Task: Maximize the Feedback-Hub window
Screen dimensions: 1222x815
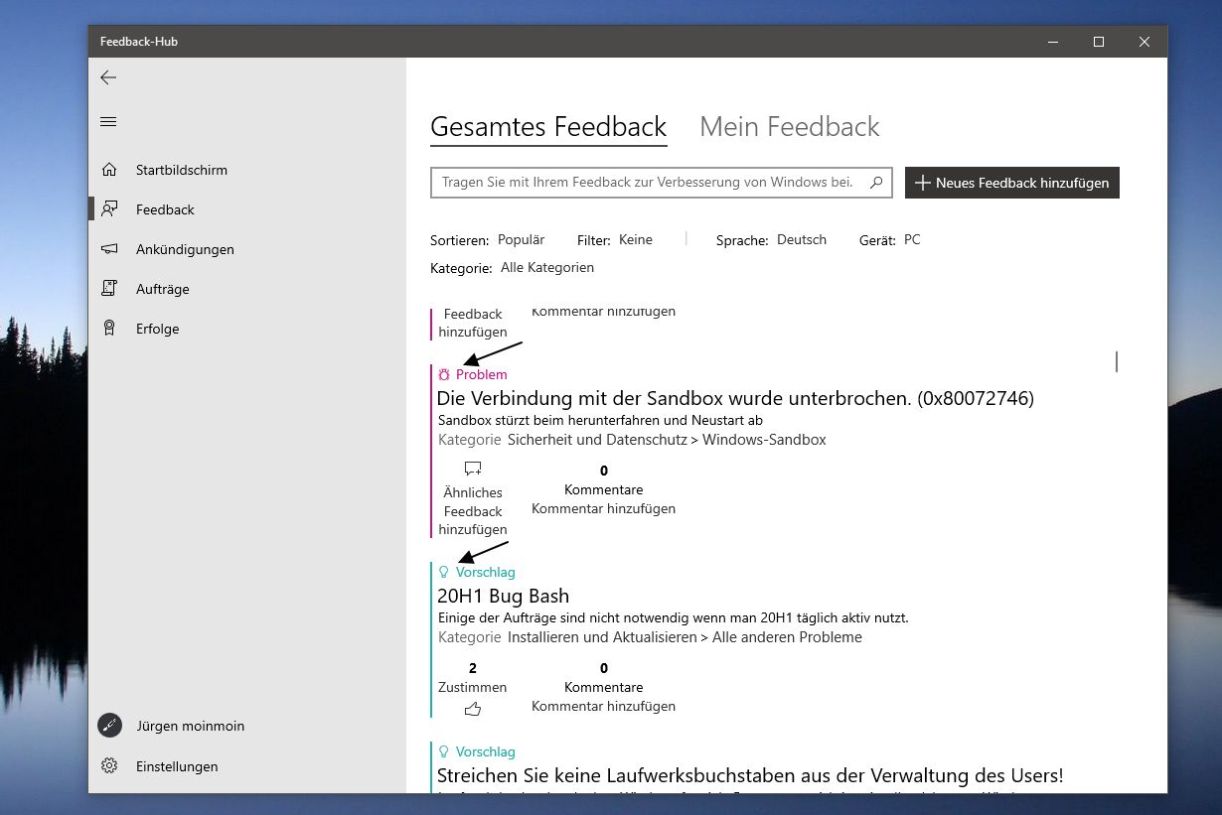Action: 1099,42
